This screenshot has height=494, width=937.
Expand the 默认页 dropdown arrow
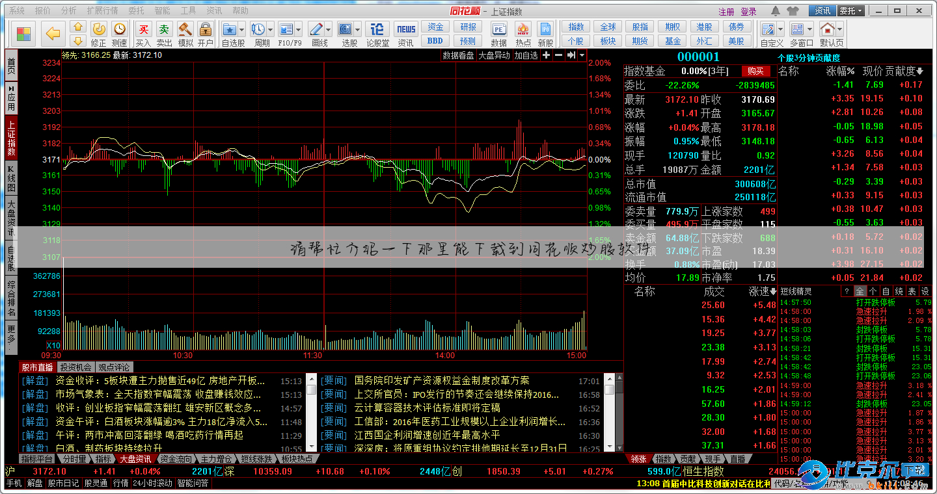tap(839, 29)
